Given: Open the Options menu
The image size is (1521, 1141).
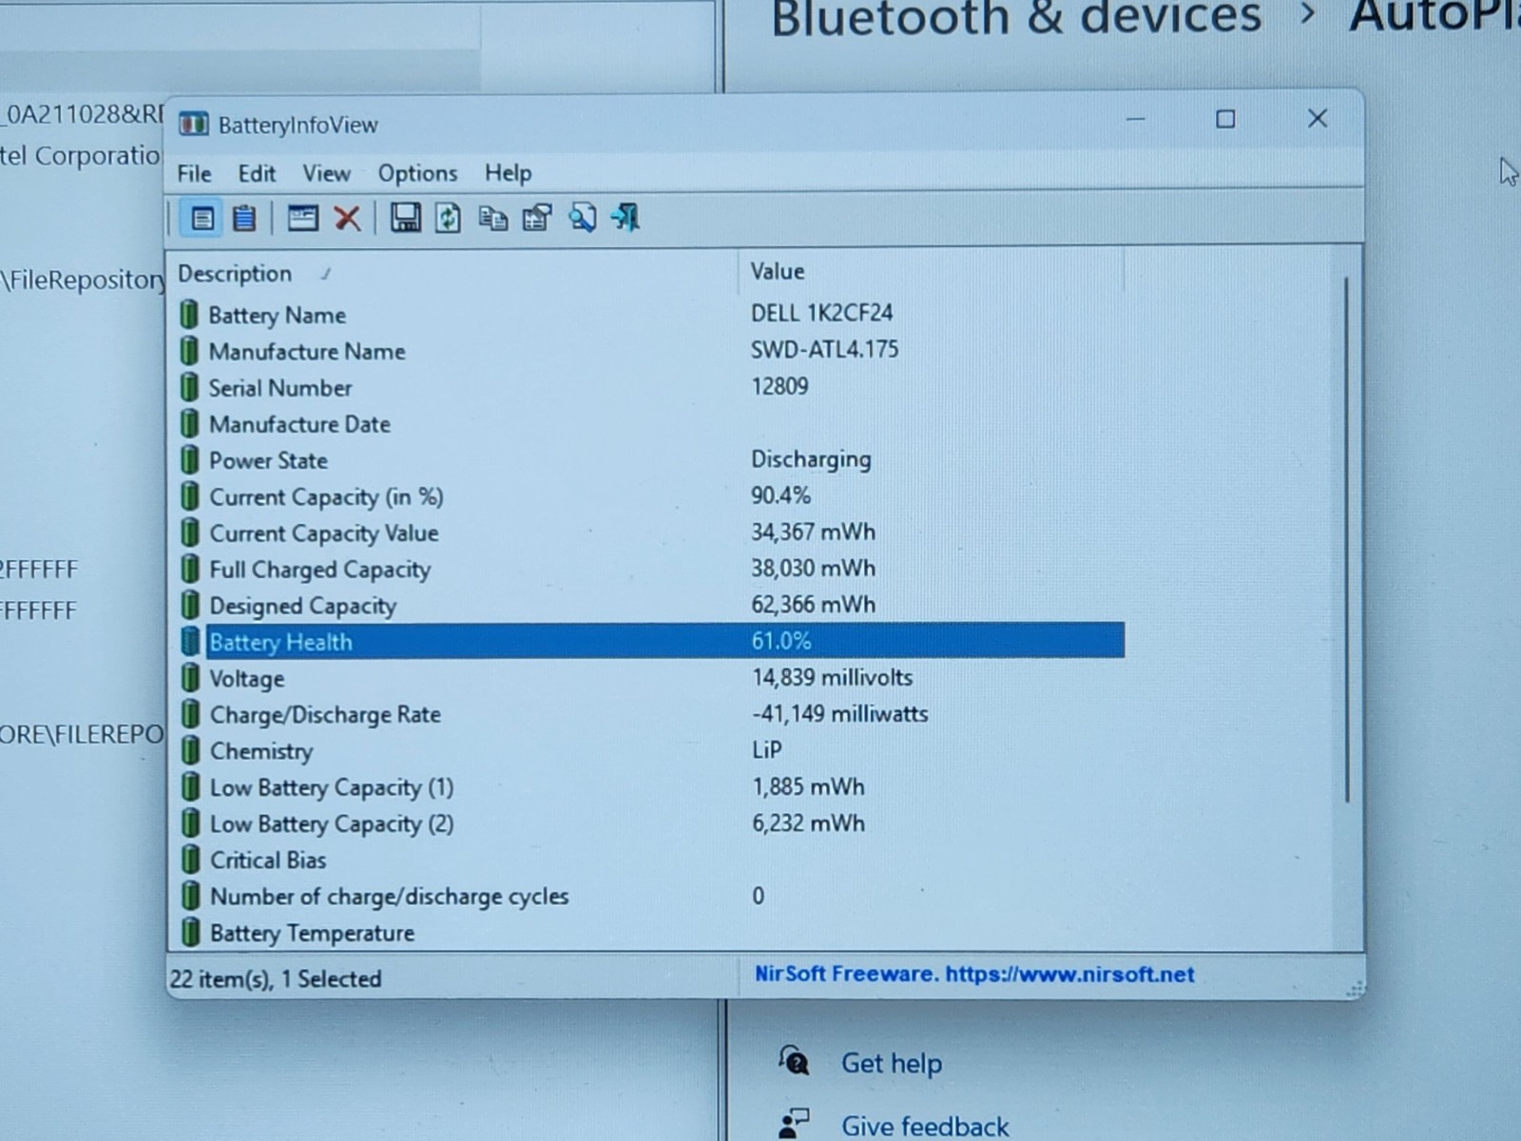Looking at the screenshot, I should 417,173.
